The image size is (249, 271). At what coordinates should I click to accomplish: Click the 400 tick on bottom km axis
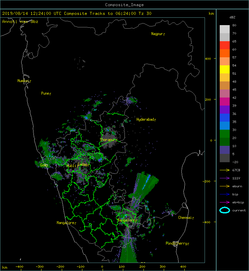pyautogui.click(x=183, y=267)
